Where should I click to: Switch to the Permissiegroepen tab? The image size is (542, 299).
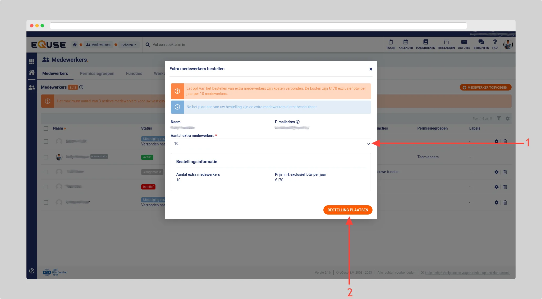[97, 74]
